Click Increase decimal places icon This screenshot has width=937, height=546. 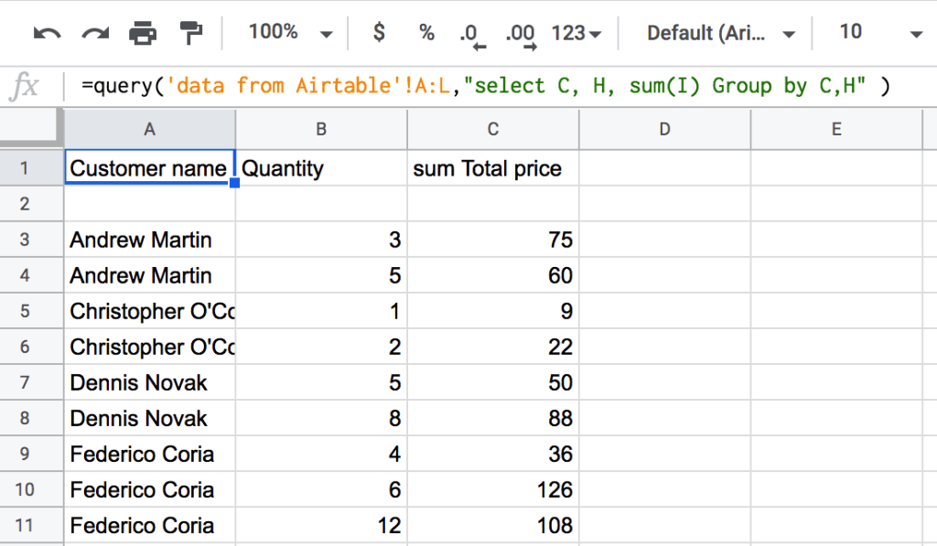click(521, 36)
